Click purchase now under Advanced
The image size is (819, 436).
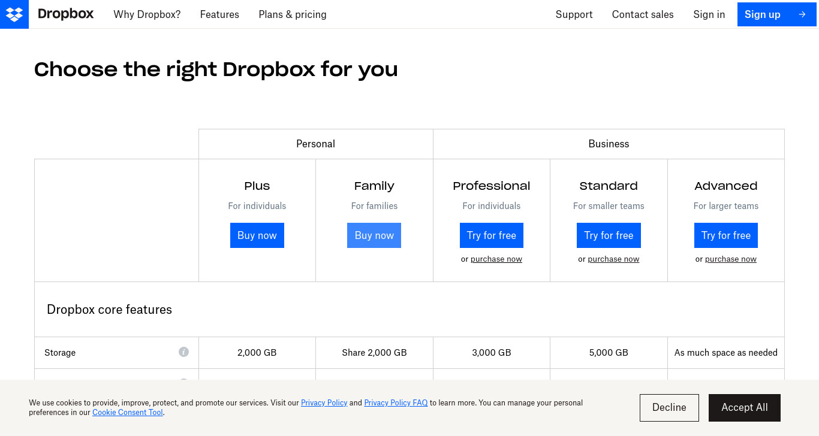tap(731, 259)
